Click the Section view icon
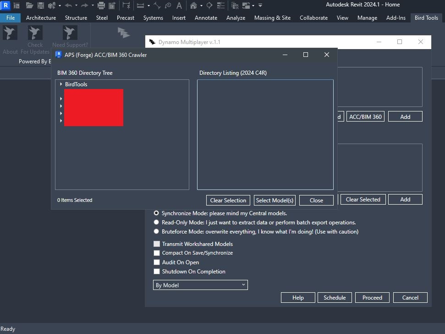Image resolution: width=445 pixels, height=334 pixels. (209, 5)
